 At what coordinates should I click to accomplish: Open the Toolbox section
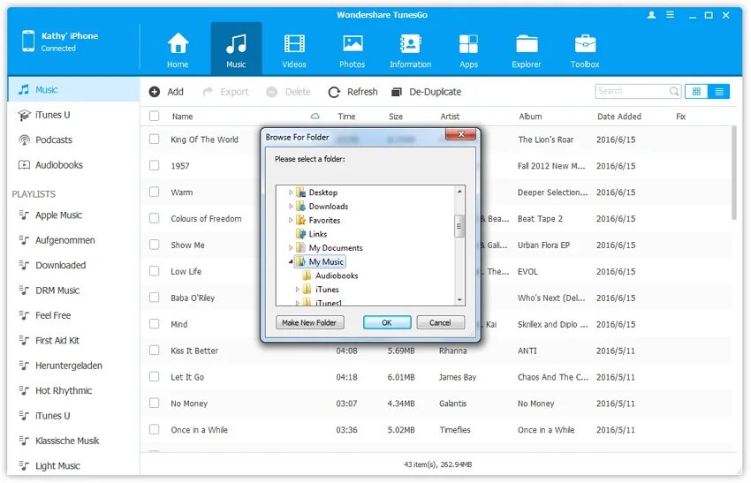[x=585, y=49]
